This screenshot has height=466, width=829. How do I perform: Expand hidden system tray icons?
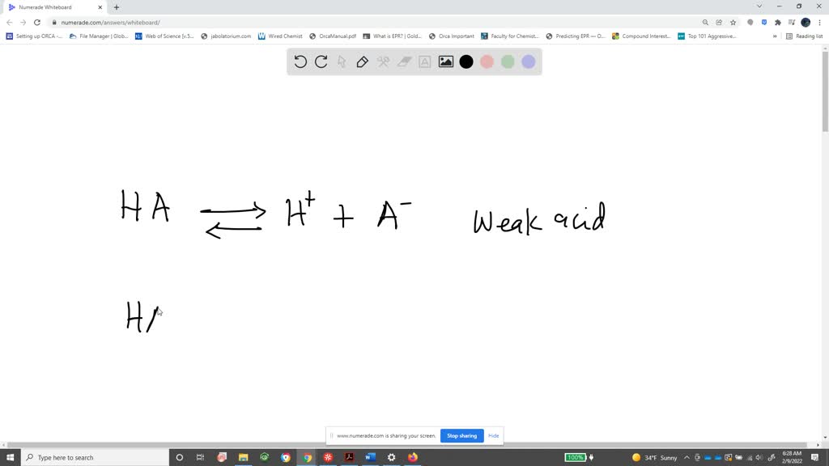(686, 457)
